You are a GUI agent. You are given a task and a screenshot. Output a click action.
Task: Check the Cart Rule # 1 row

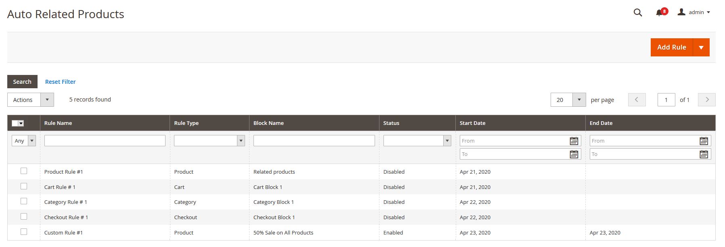pyautogui.click(x=24, y=187)
